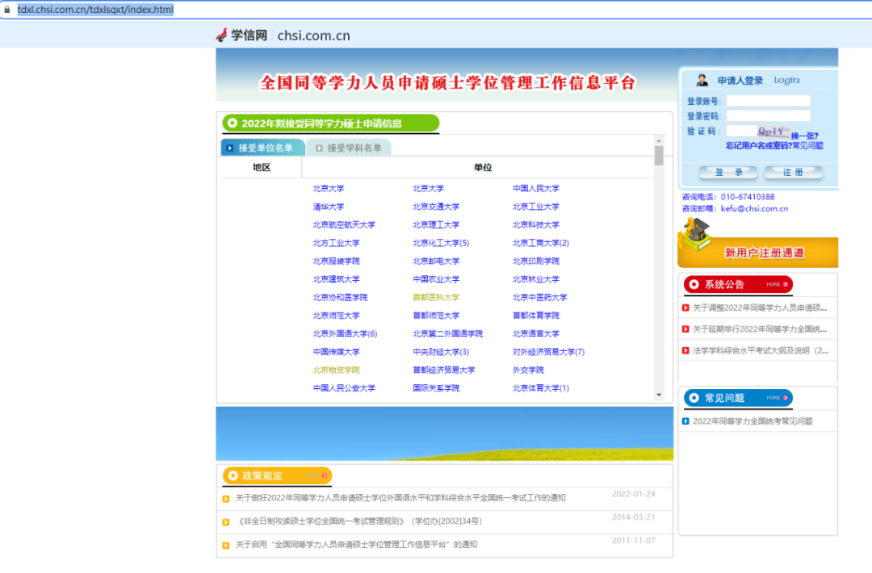This screenshot has height=573, width=872.
Task: Open MORE link in 系统公告 section
Action: pyautogui.click(x=777, y=285)
